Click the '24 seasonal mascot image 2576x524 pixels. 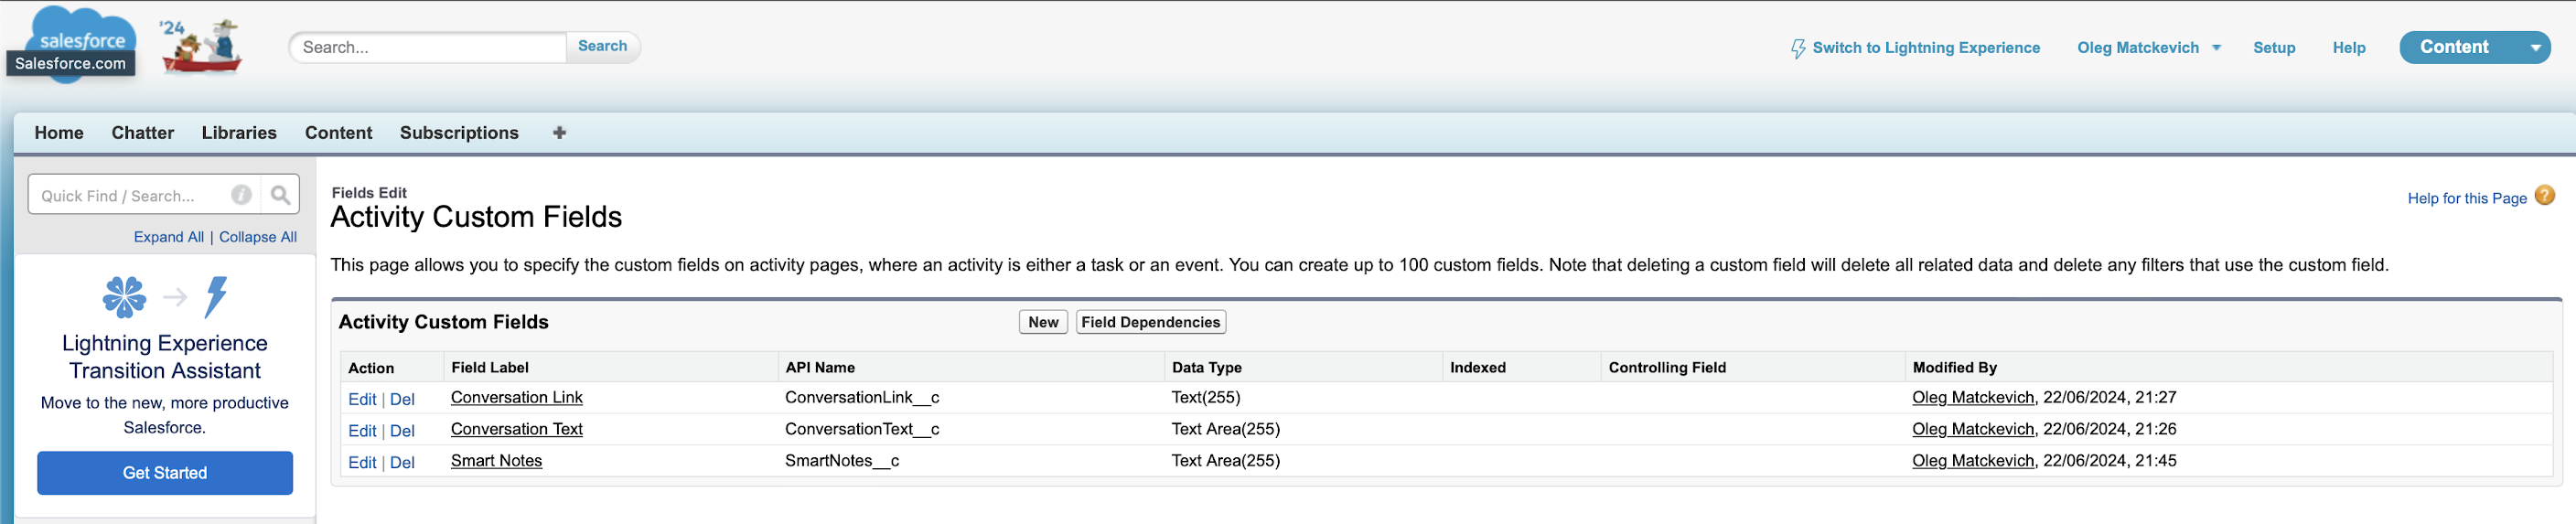point(203,46)
